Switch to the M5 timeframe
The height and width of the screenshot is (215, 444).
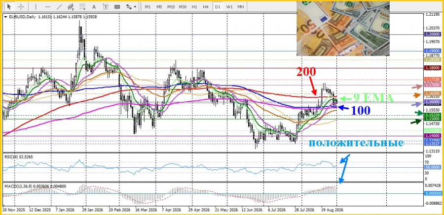159,6
